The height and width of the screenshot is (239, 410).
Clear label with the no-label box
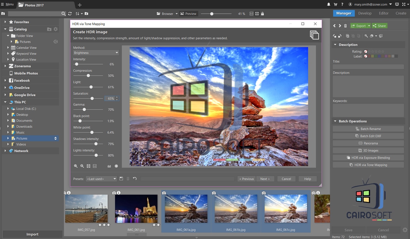365,56
